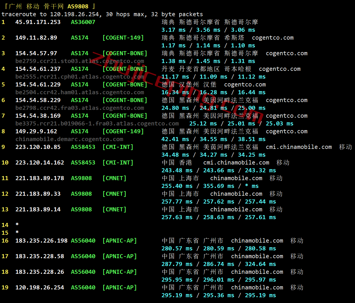Click hop 5 IP 154.54.61.229
The height and width of the screenshot is (303, 355).
[x=38, y=84]
